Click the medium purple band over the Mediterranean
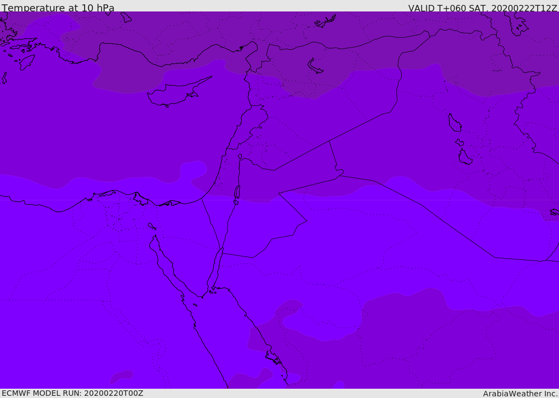The image size is (559, 398). (107, 135)
